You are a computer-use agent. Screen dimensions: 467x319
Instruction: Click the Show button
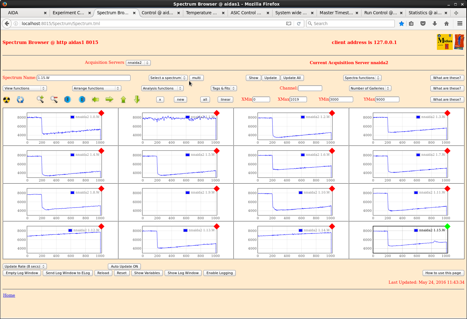point(254,78)
